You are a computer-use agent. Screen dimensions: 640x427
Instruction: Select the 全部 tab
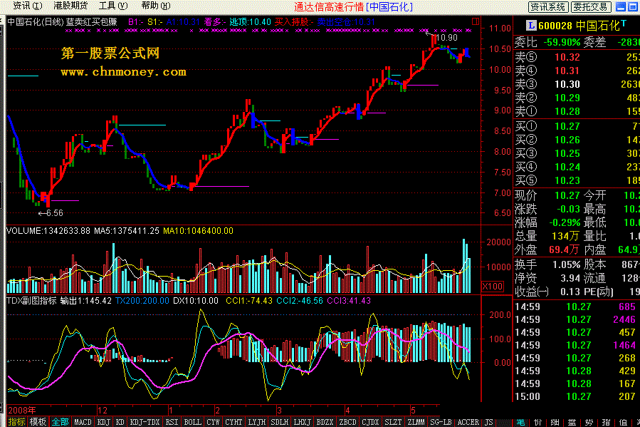click(x=60, y=422)
